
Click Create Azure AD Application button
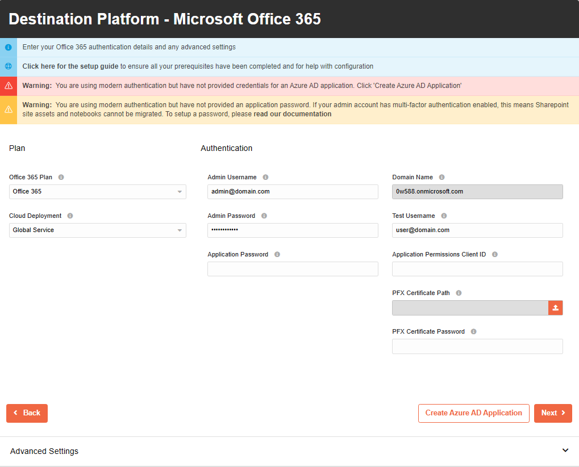(473, 413)
